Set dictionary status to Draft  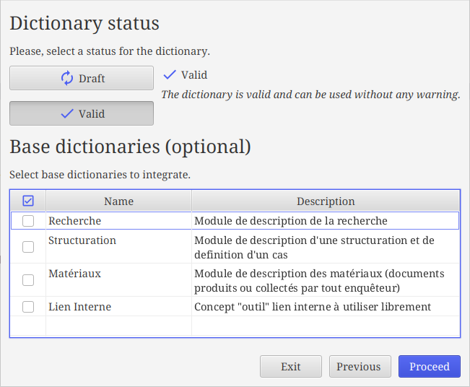point(82,78)
